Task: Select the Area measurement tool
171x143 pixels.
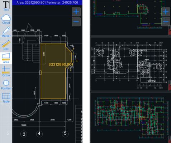Action: 6,58
